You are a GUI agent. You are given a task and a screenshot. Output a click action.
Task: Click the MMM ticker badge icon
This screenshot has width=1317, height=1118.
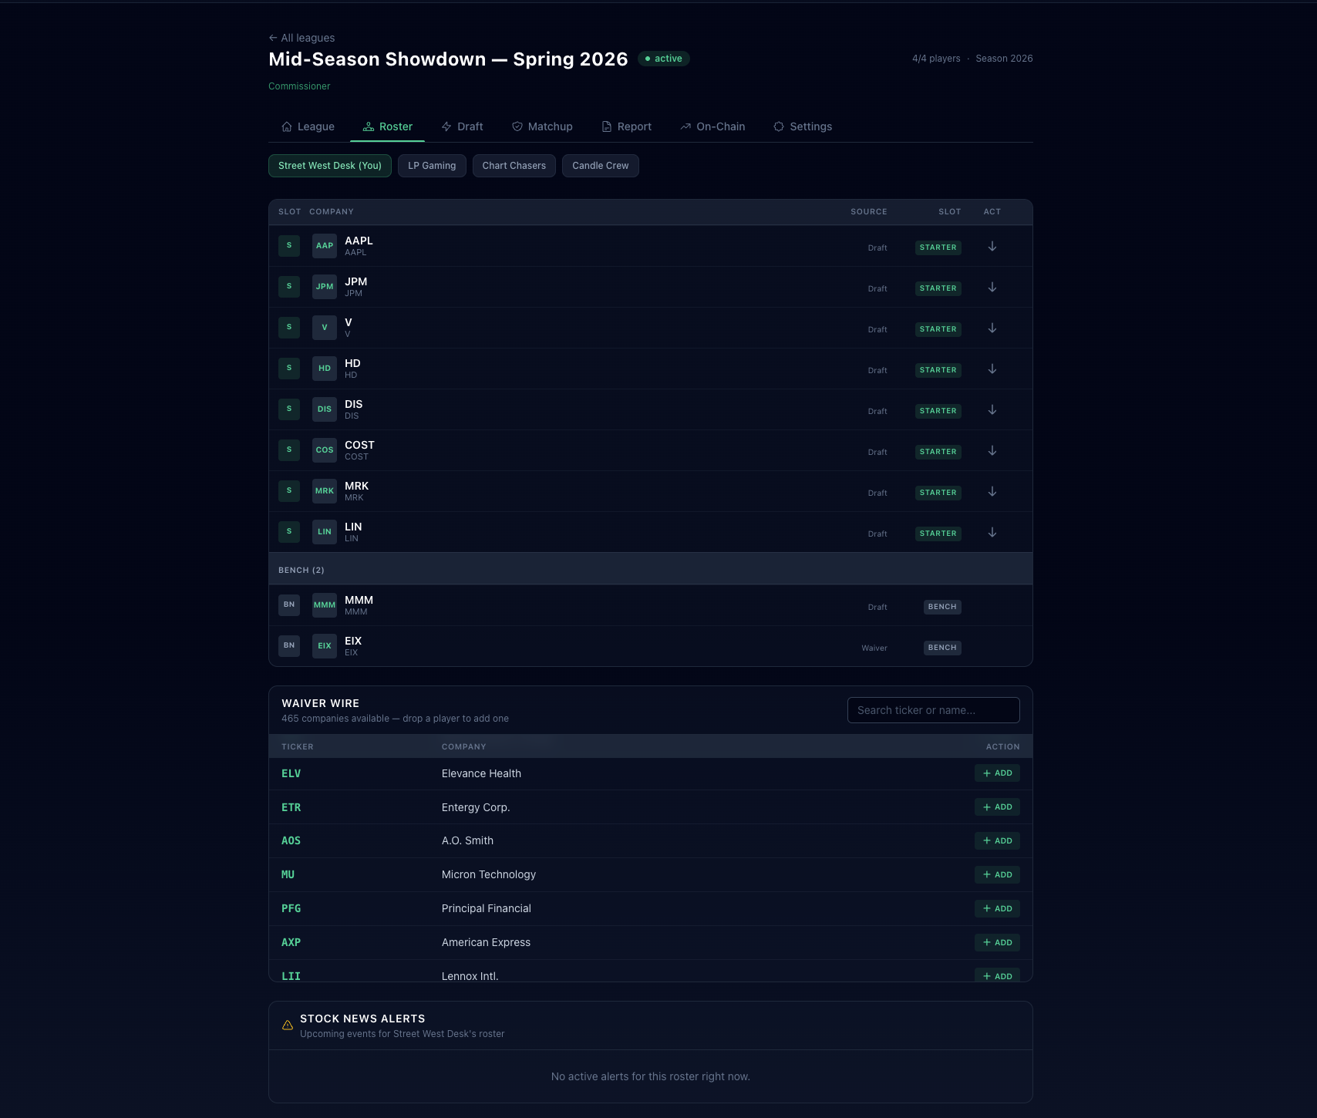(x=325, y=605)
